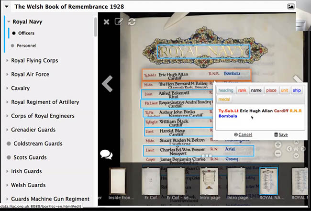
Task: Close the viewer with the X icon
Action: pos(107,22)
